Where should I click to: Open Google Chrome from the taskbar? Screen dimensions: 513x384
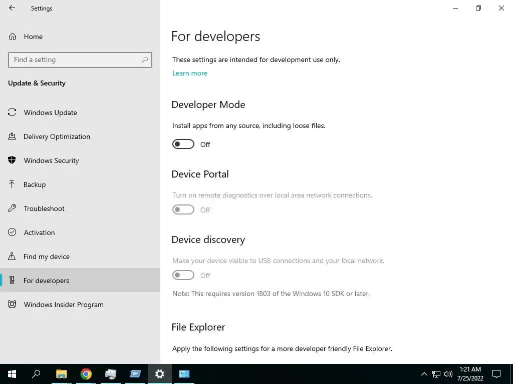click(86, 374)
